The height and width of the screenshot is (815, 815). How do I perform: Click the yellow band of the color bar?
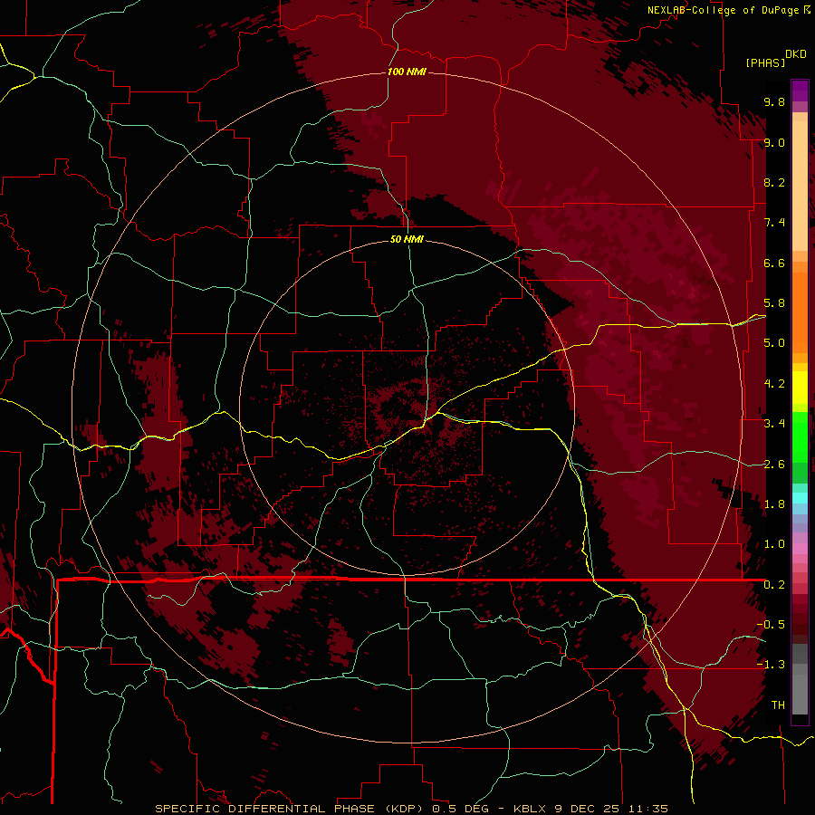click(x=800, y=388)
